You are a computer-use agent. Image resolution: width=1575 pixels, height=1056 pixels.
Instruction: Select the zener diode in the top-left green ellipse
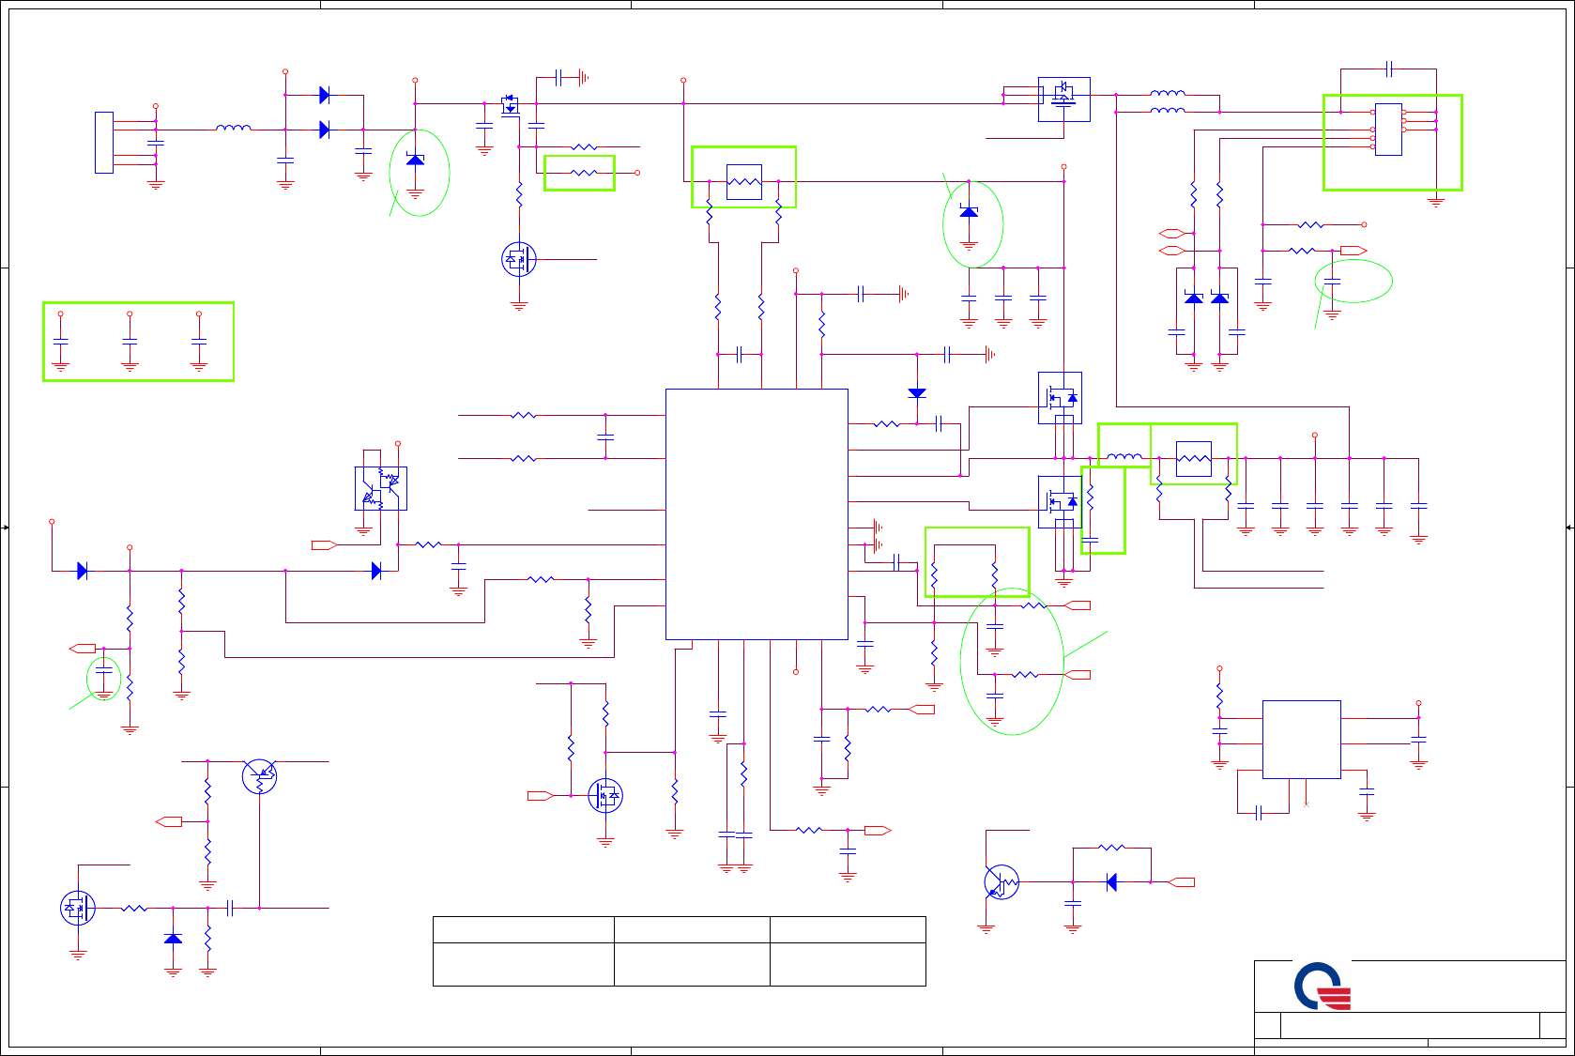[415, 161]
